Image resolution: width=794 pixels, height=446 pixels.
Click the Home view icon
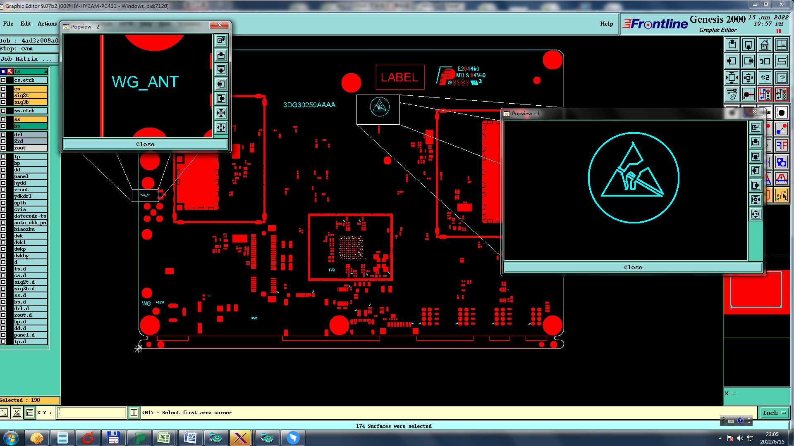(x=765, y=45)
